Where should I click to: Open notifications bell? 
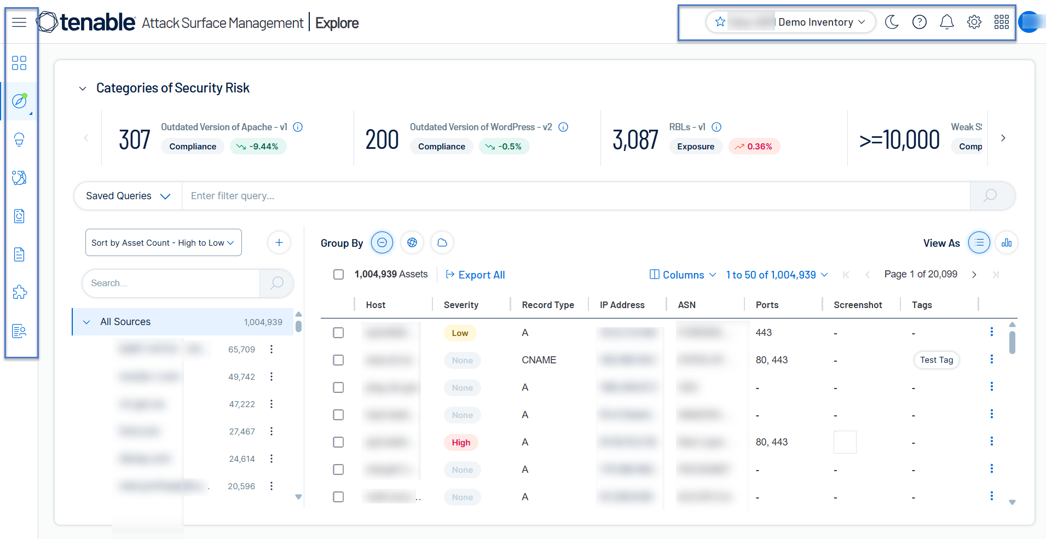(x=947, y=22)
